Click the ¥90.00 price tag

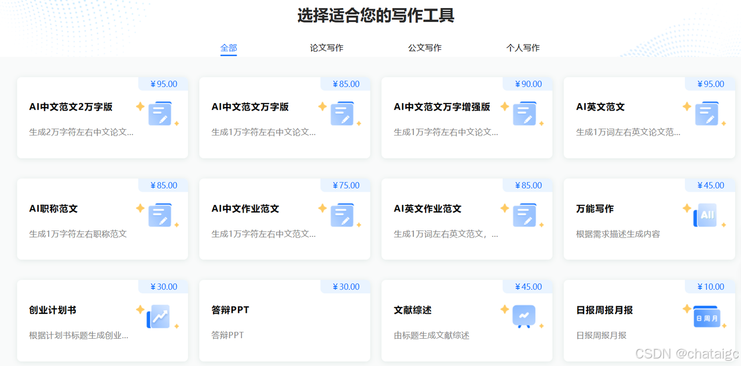529,84
